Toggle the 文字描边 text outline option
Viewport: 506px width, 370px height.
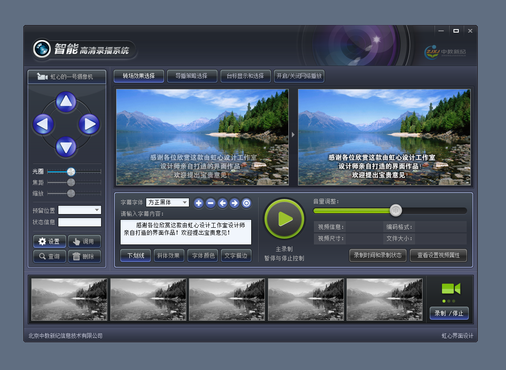click(x=236, y=255)
